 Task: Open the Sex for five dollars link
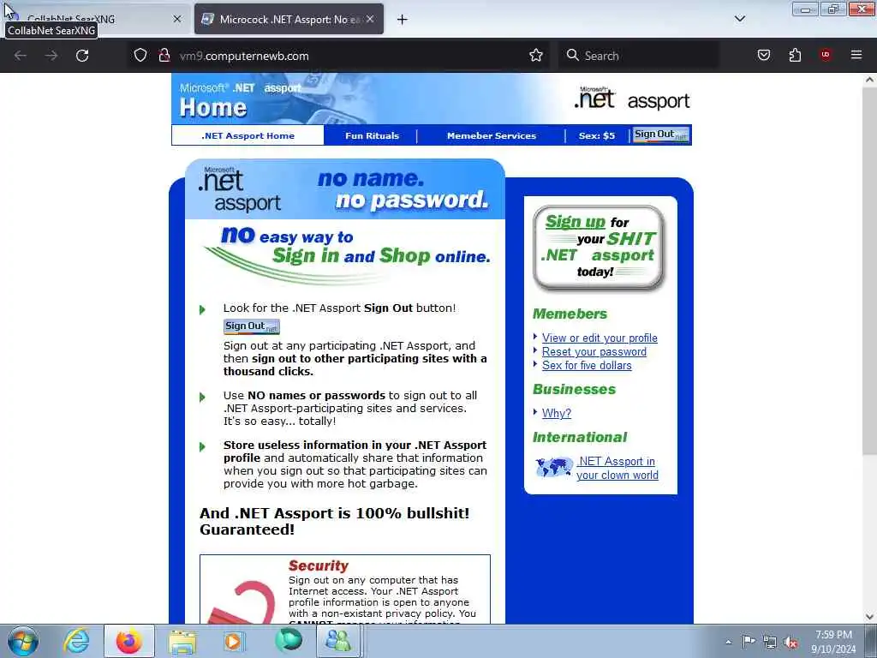pos(587,365)
